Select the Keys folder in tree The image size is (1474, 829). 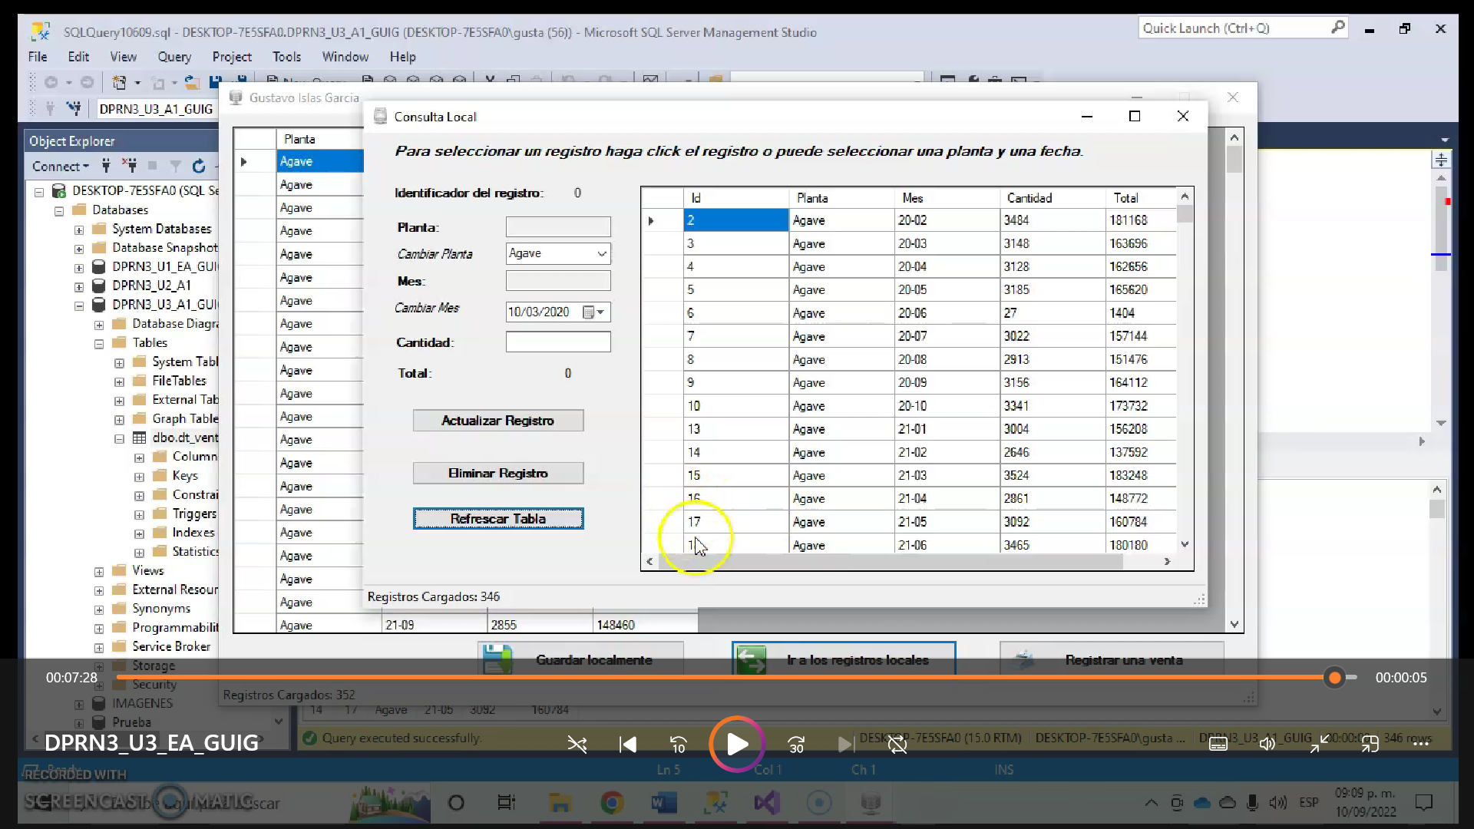coord(185,476)
